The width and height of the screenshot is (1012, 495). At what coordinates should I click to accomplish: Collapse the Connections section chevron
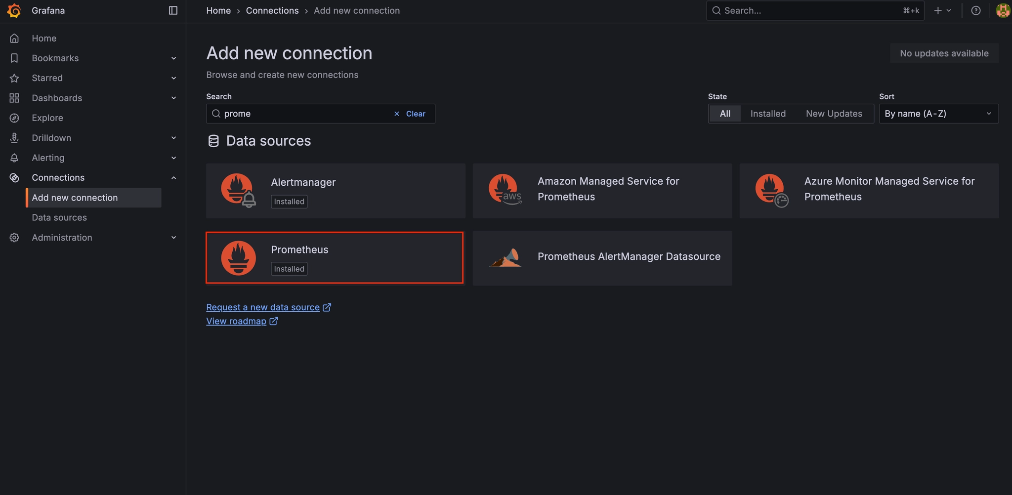173,178
